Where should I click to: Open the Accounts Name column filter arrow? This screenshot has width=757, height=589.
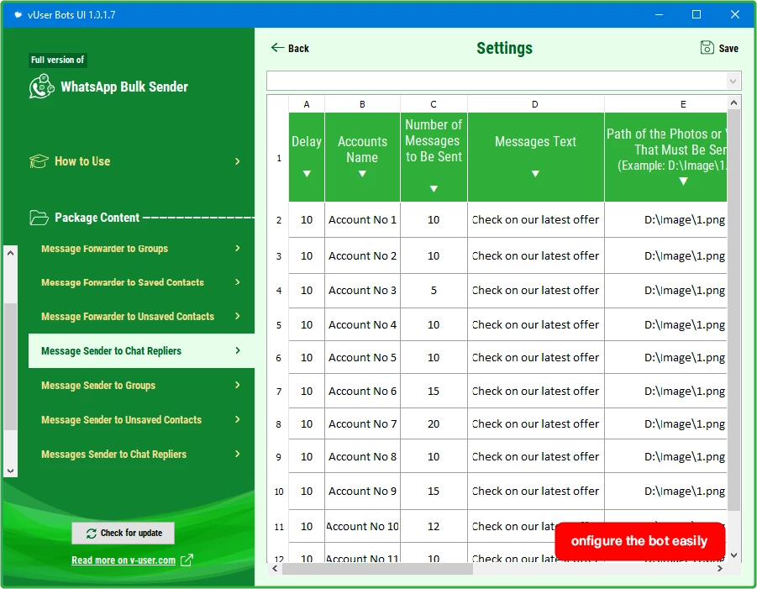pos(362,173)
